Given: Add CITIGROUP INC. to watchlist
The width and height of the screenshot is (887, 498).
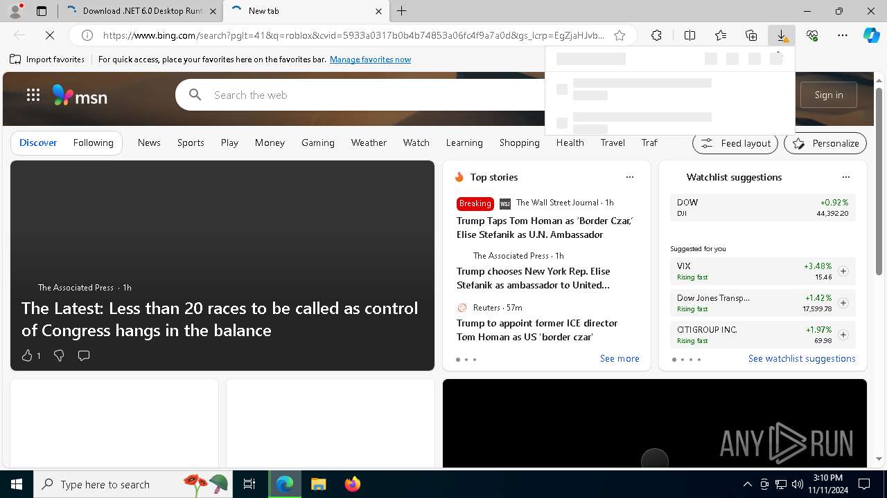Looking at the screenshot, I should [x=843, y=335].
